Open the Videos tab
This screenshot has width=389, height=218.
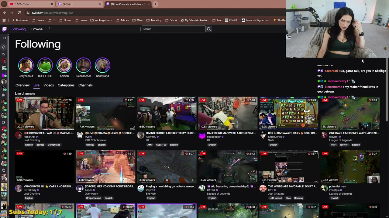(x=49, y=85)
